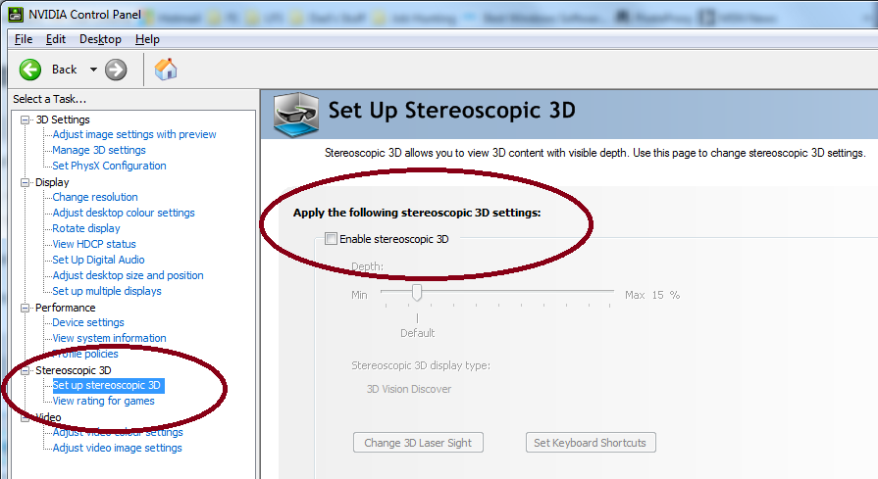Enable stereoscopic 3D checkbox
This screenshot has width=878, height=479.
(x=331, y=239)
